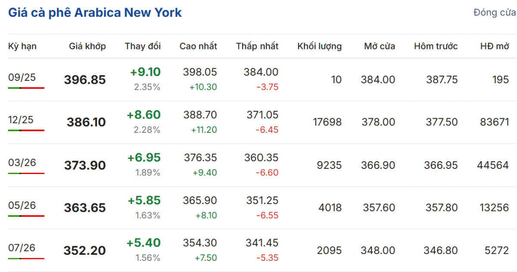Click the 'HĐ mở' column header

(495, 46)
